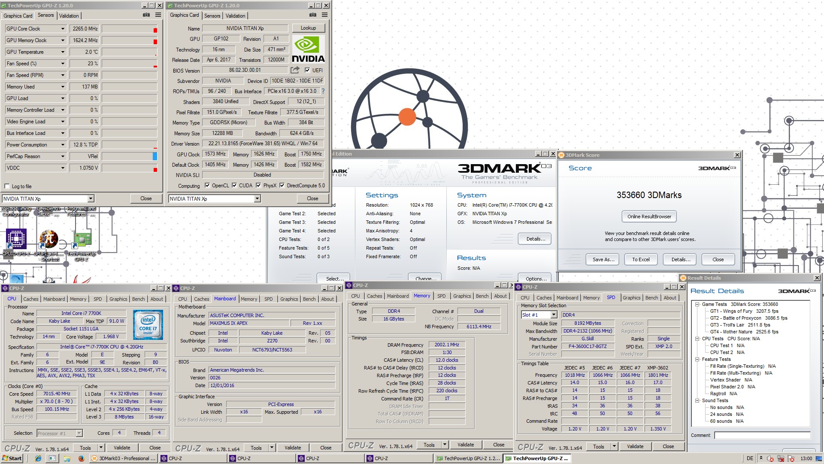The height and width of the screenshot is (464, 824).
Task: Toggle the PhysX computing checkbox
Action: point(258,186)
